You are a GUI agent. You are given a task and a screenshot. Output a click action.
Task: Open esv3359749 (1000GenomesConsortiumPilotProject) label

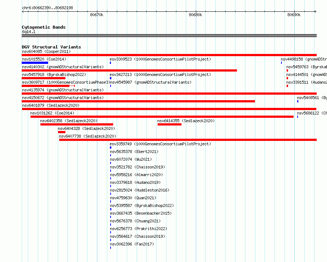coord(160,144)
